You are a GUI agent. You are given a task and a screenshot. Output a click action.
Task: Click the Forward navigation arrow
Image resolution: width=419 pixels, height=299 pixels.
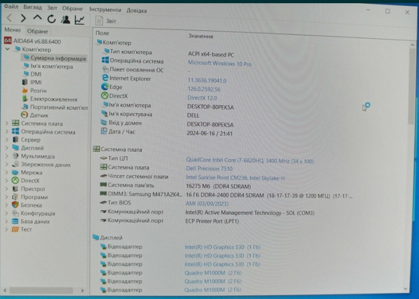pos(24,18)
